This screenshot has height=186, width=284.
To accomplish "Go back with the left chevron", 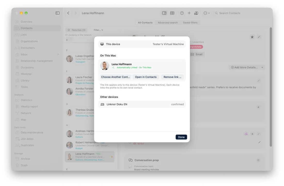I will [x=68, y=13].
